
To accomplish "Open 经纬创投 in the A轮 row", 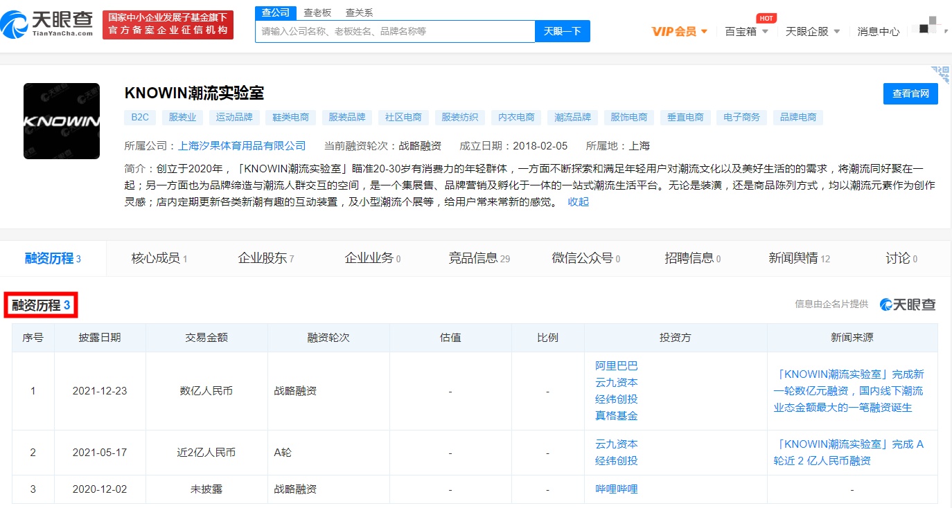I will click(x=617, y=461).
